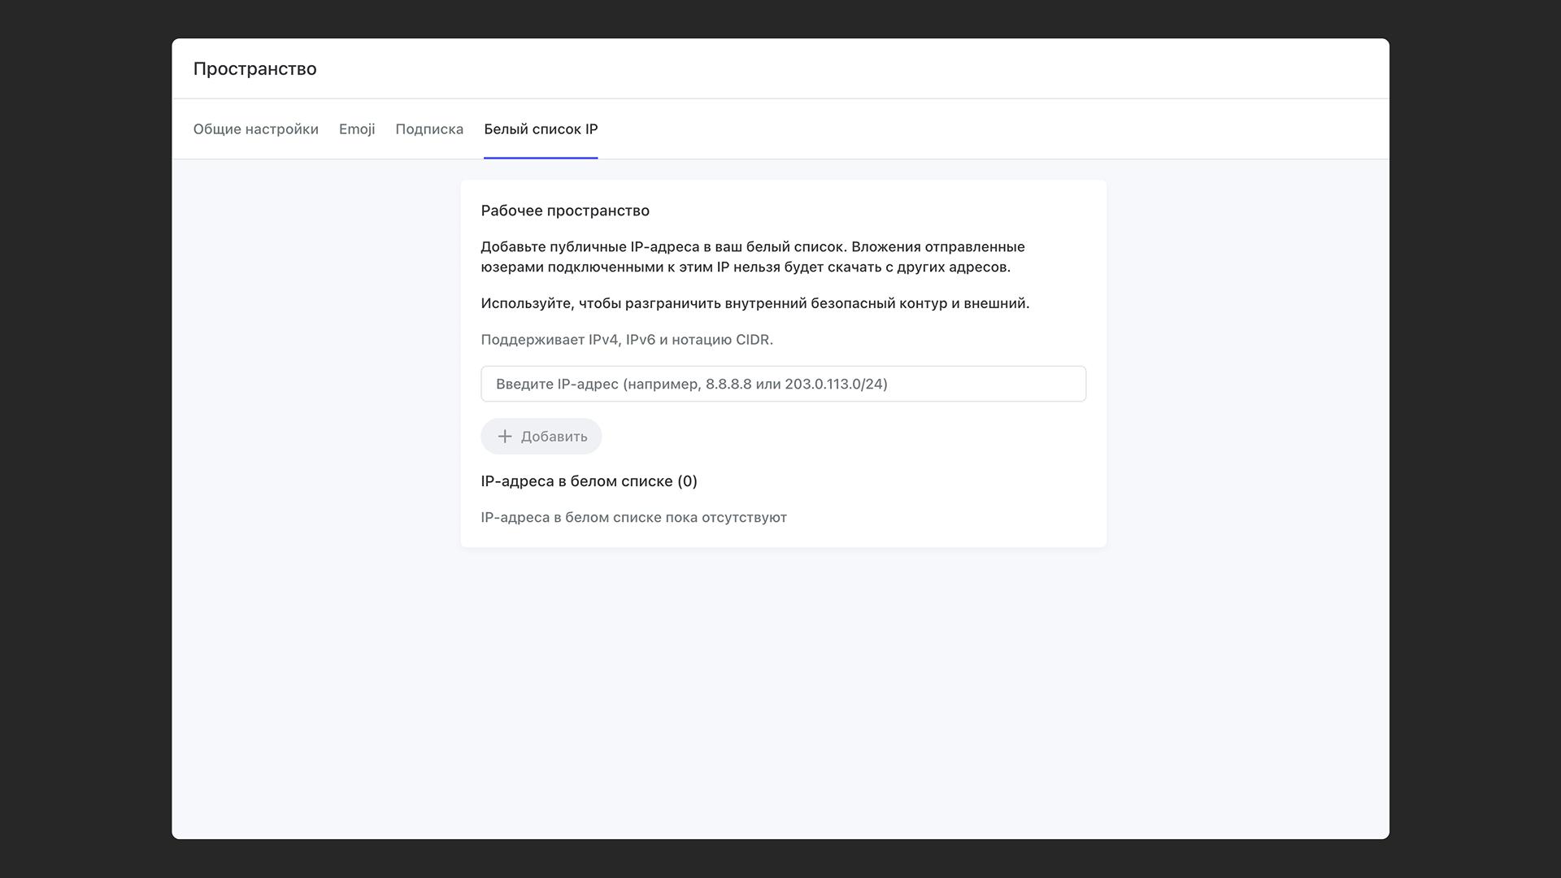Click the paragraph starting with Используйте, чтобы разграничить
This screenshot has height=878, width=1561.
(754, 303)
